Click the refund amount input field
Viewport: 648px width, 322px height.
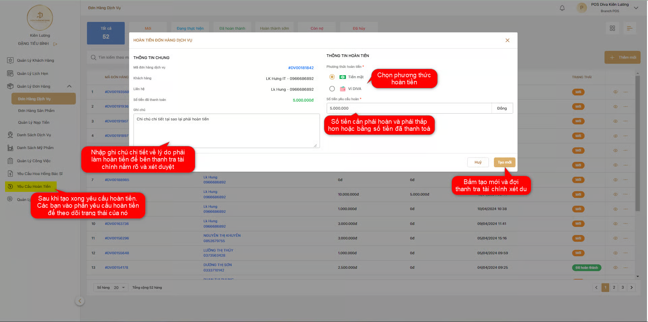pyautogui.click(x=409, y=108)
